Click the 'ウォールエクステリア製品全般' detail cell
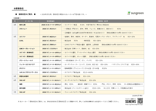The height and width of the screenshot is (111, 156). [x=103, y=92]
